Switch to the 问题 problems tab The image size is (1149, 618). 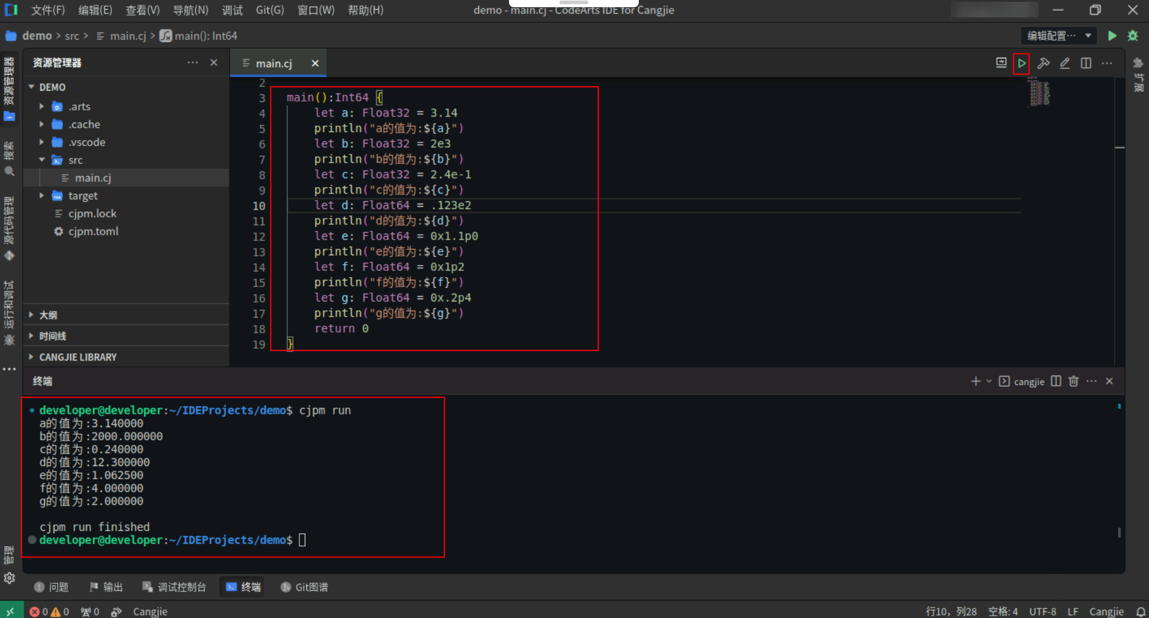click(x=52, y=587)
